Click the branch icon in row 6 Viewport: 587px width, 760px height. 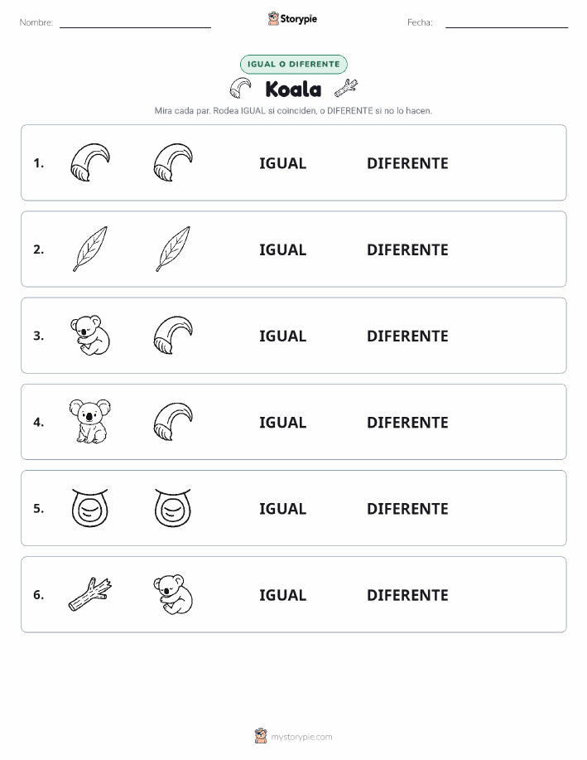(x=90, y=594)
